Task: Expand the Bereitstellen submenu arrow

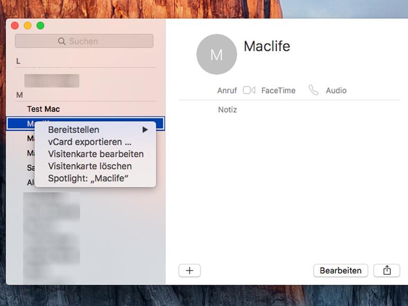Action: (x=145, y=130)
